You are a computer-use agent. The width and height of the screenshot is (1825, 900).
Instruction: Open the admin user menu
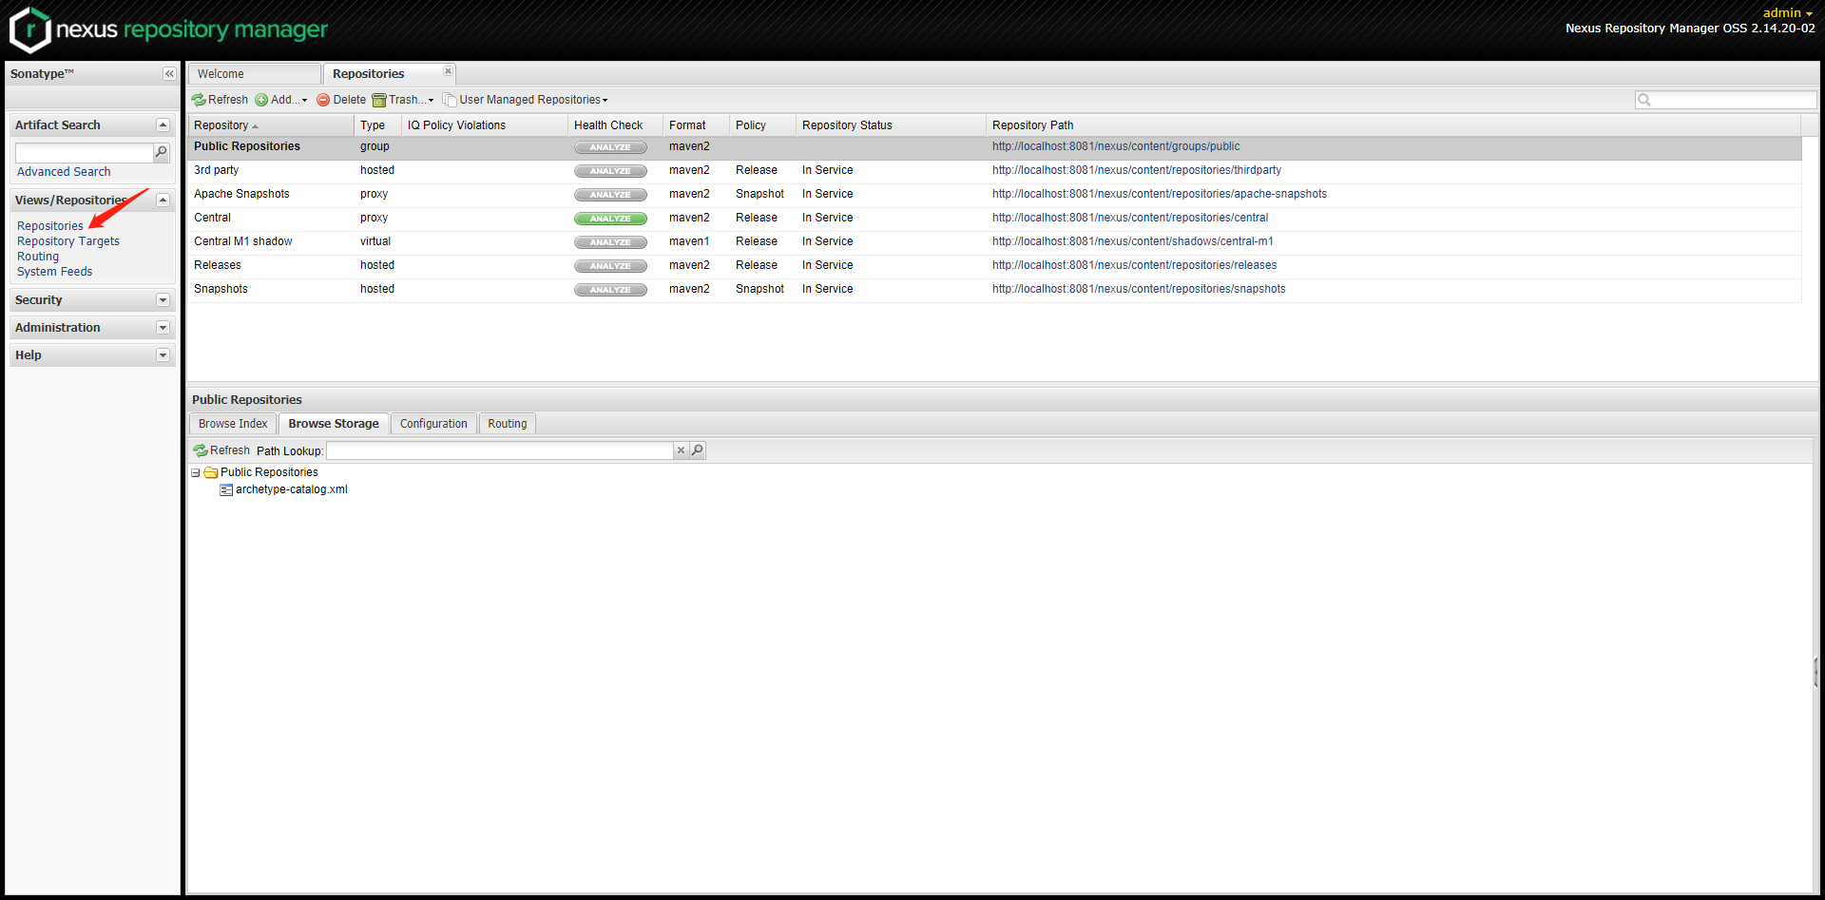[1787, 13]
